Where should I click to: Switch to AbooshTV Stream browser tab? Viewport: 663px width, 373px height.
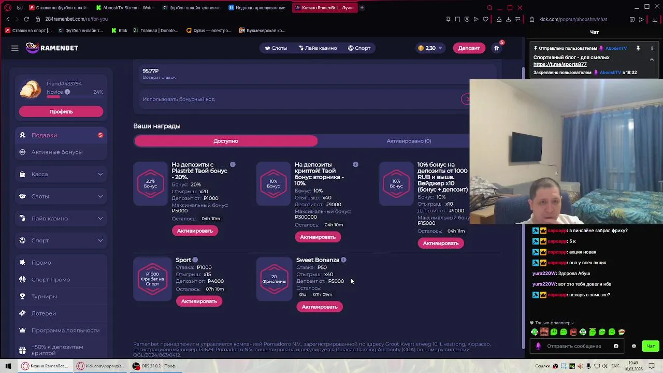click(124, 8)
